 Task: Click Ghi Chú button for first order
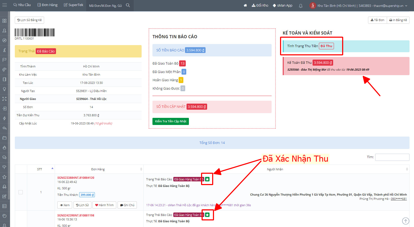pyautogui.click(x=127, y=205)
